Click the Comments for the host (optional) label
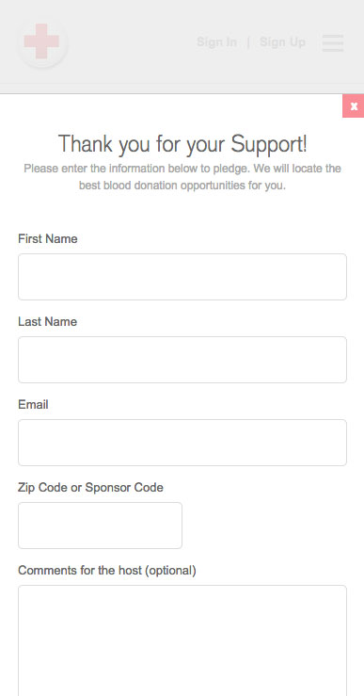364x696 pixels. (x=107, y=571)
